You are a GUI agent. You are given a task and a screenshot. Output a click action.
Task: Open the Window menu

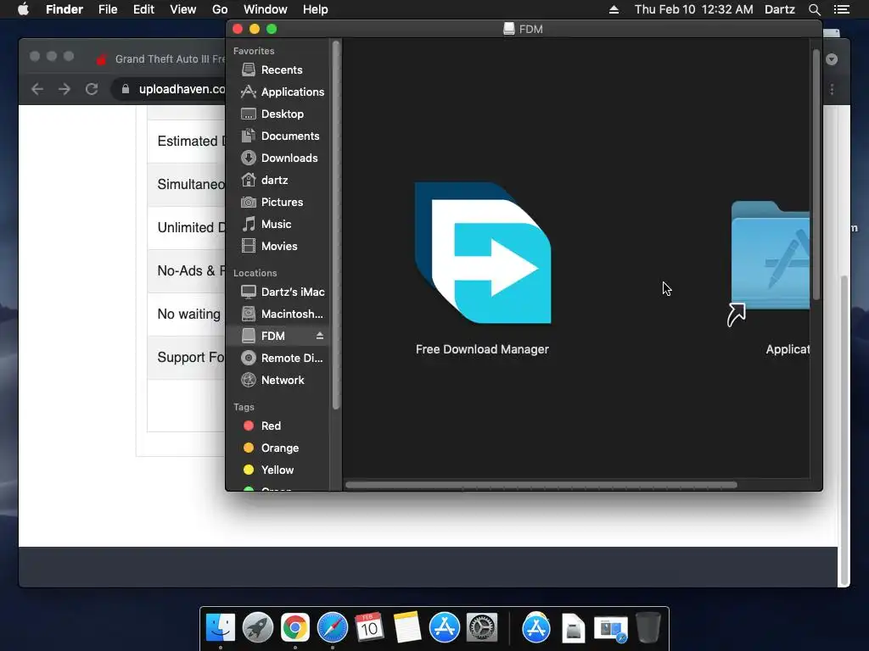266,9
